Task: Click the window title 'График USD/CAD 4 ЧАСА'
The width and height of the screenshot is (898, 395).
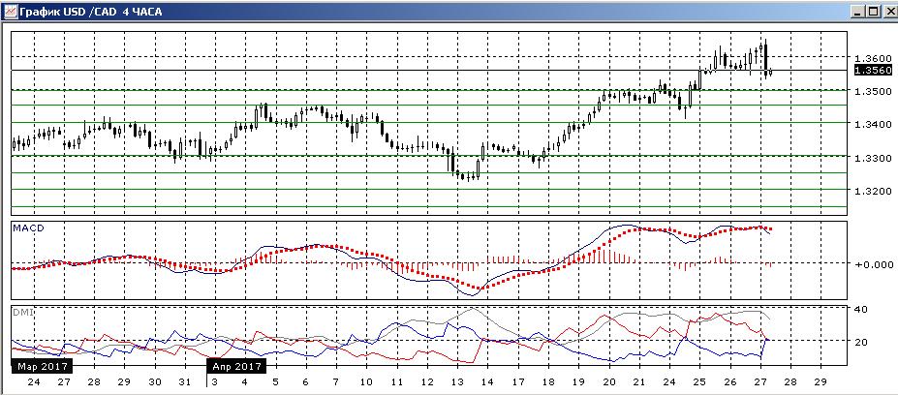Action: pos(90,12)
